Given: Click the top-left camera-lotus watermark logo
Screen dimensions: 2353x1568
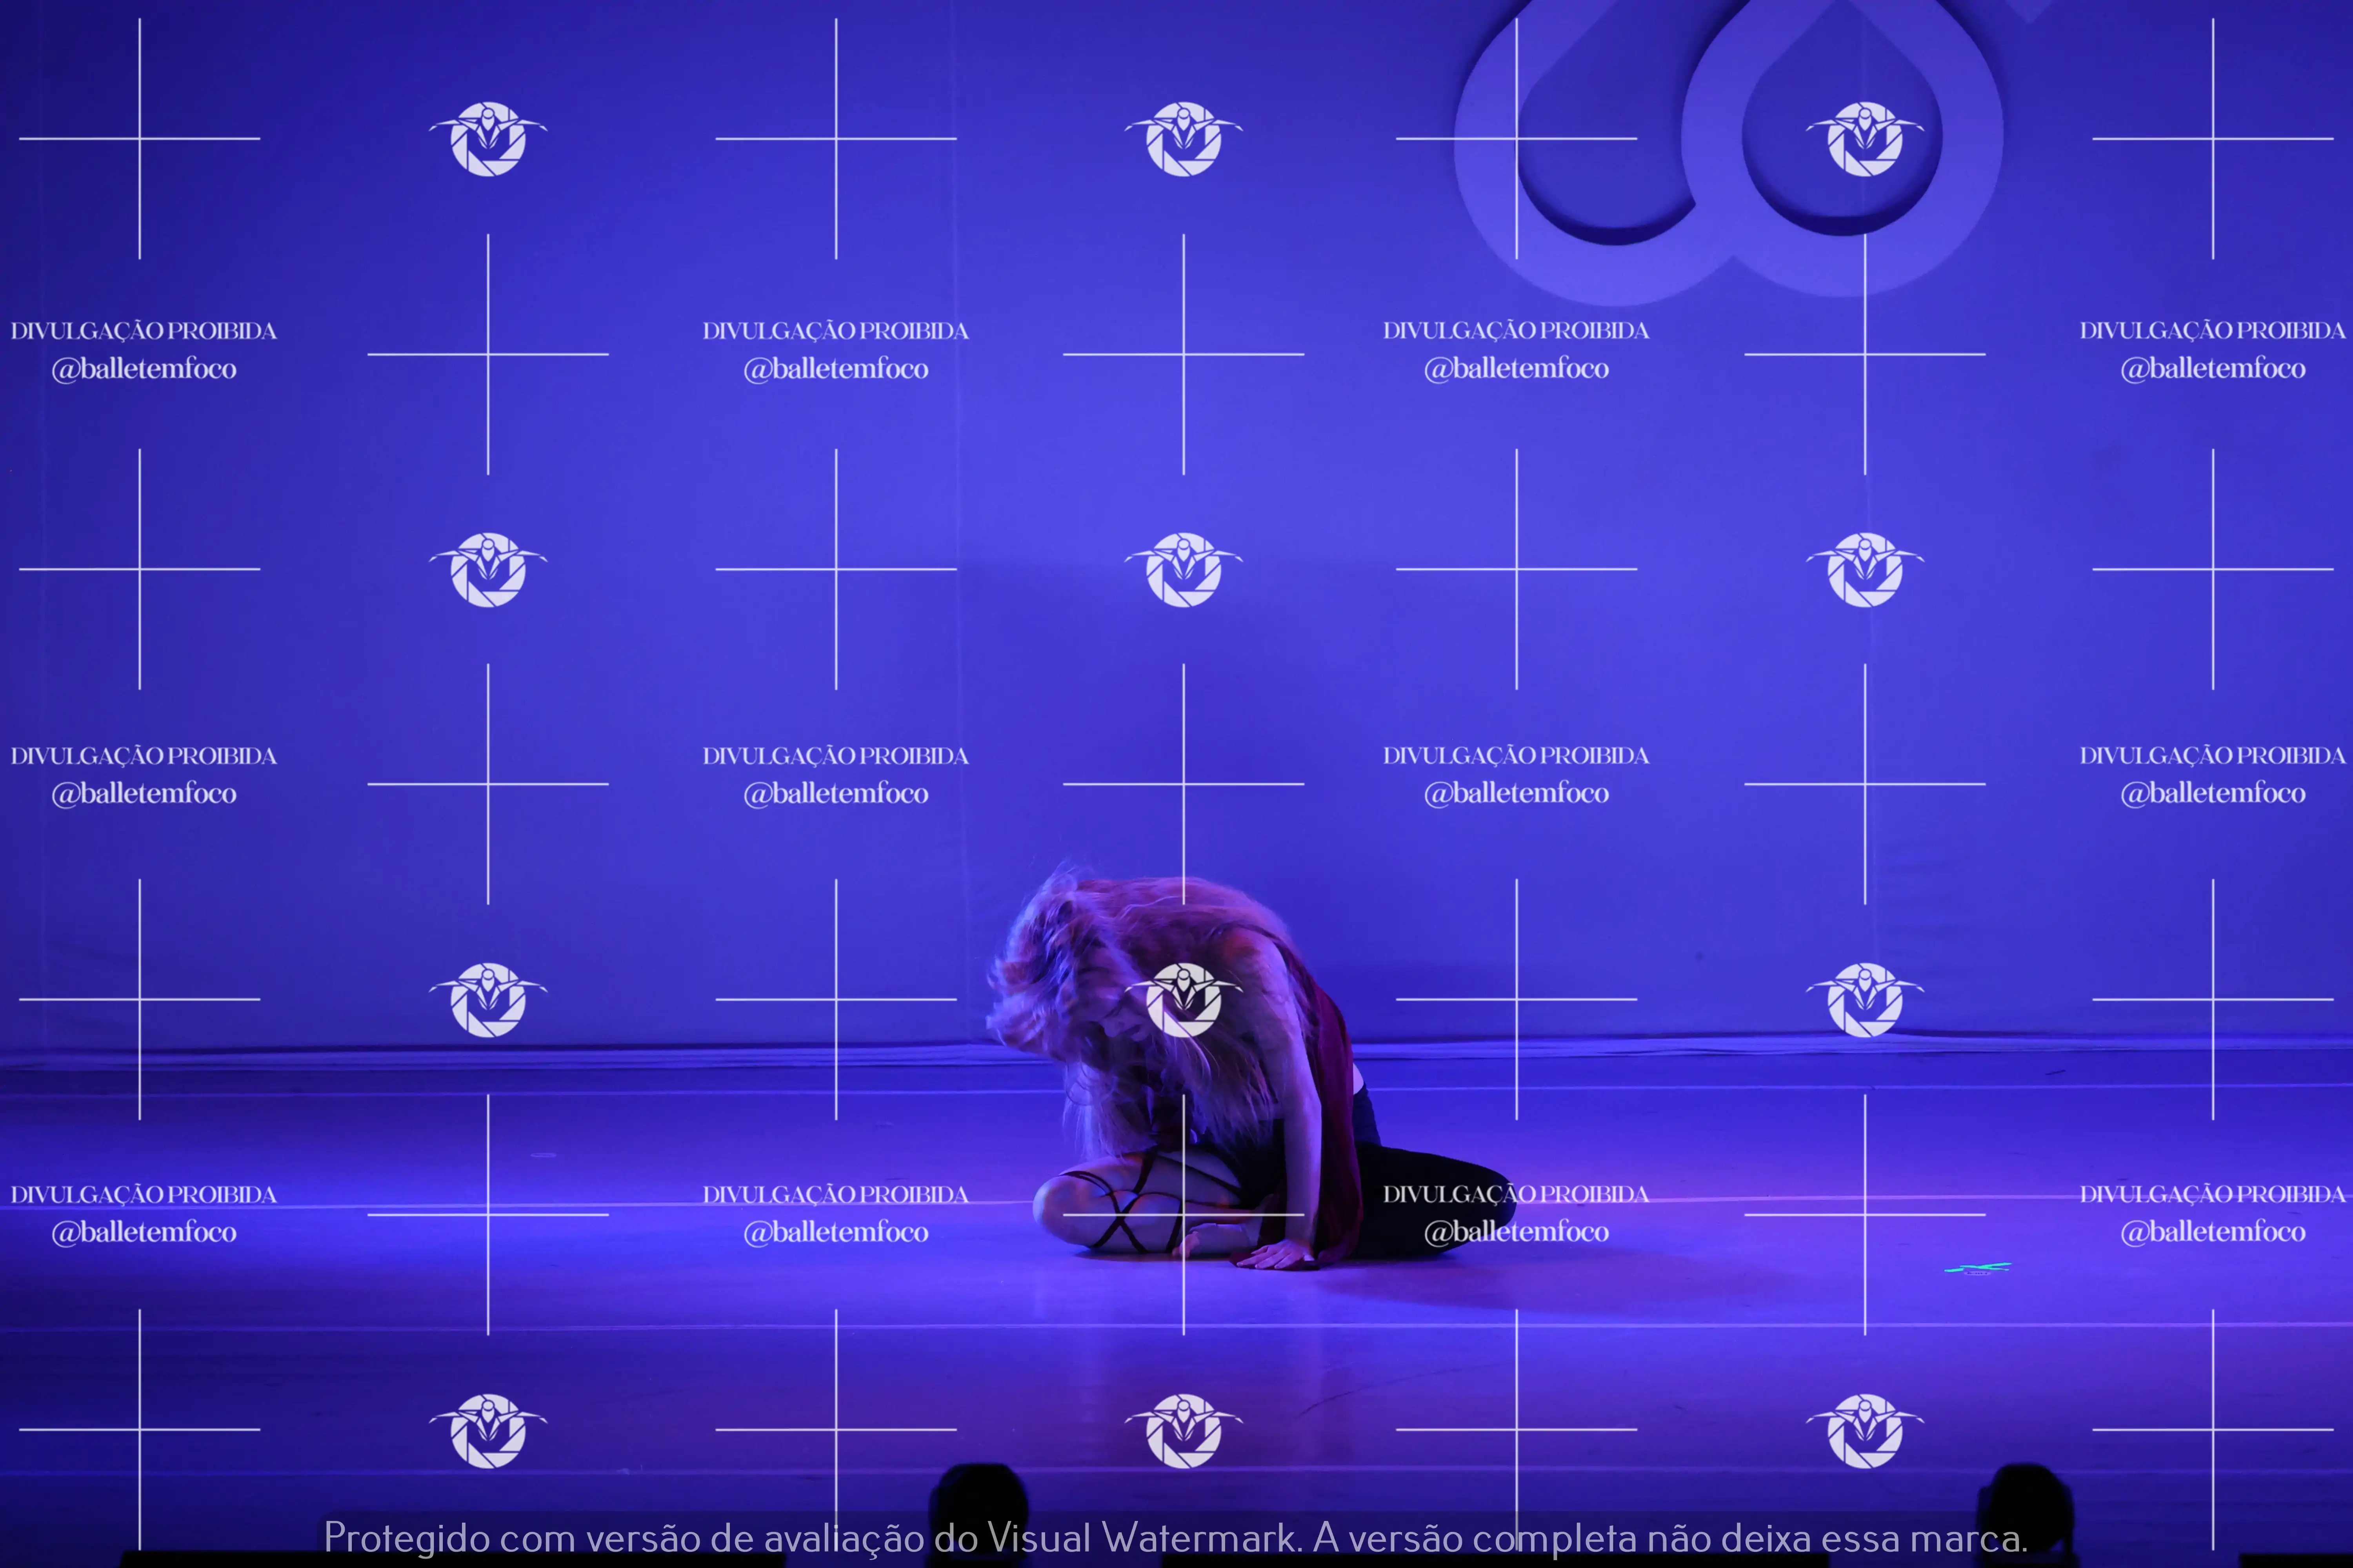Looking at the screenshot, I should (x=488, y=139).
